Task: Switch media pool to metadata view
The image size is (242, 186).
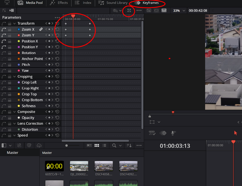Action: click(x=89, y=146)
